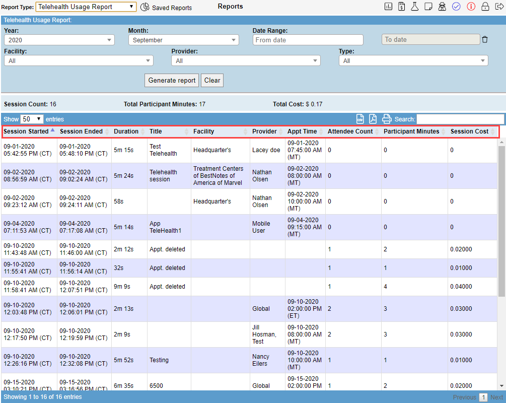
Task: Sort by Participant Minutes column
Action: click(x=414, y=131)
